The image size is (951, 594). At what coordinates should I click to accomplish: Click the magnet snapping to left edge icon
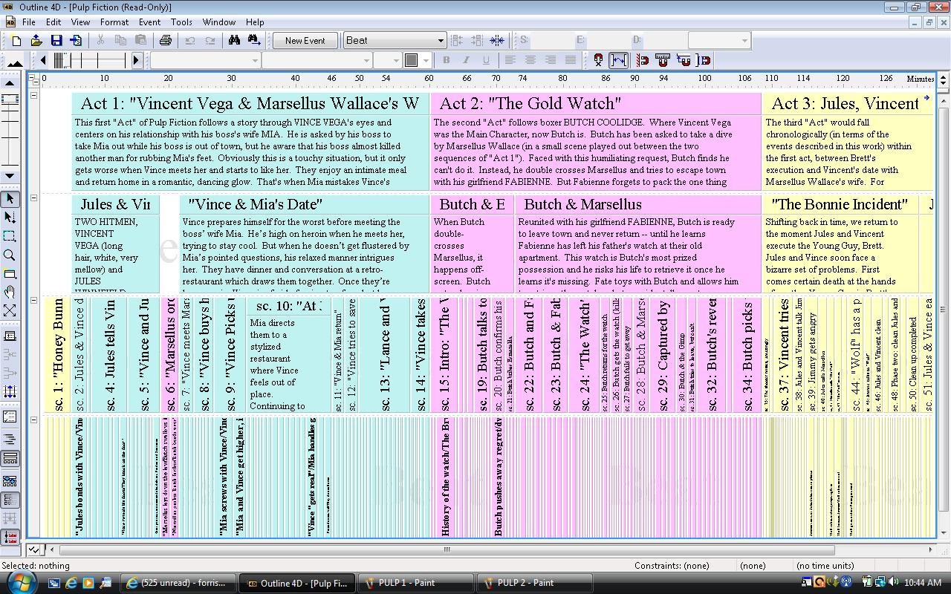pyautogui.click(x=643, y=60)
